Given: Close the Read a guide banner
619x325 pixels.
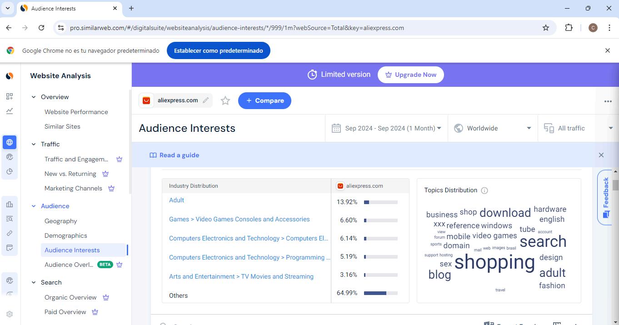Looking at the screenshot, I should coord(601,155).
